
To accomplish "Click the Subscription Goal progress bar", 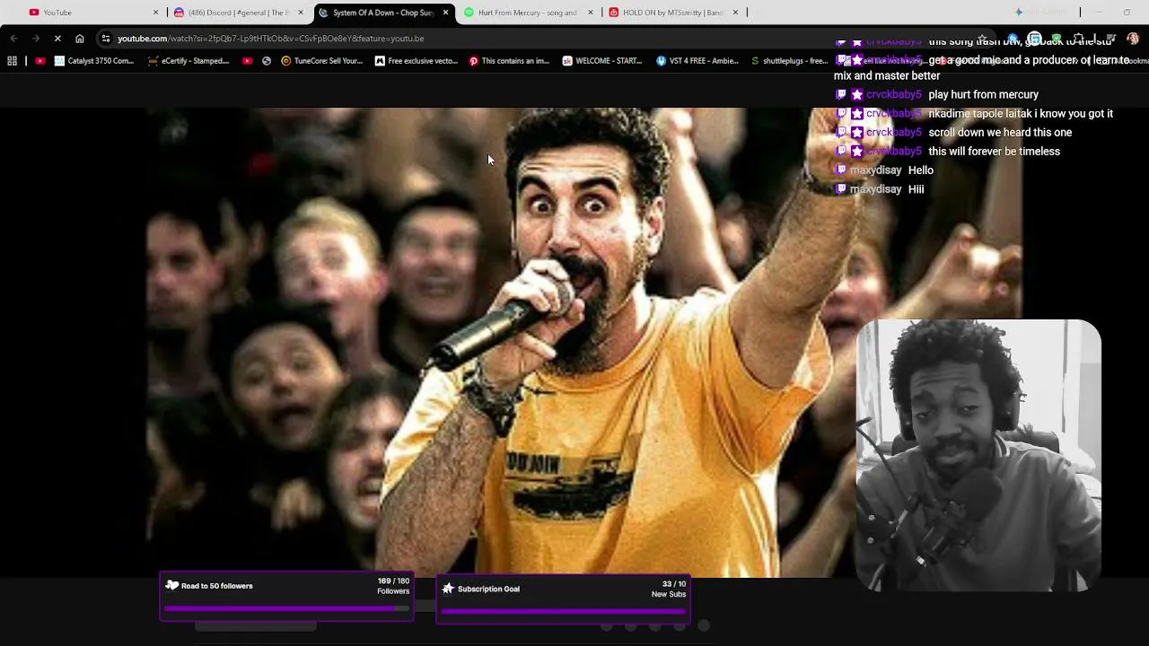I will 563,611.
